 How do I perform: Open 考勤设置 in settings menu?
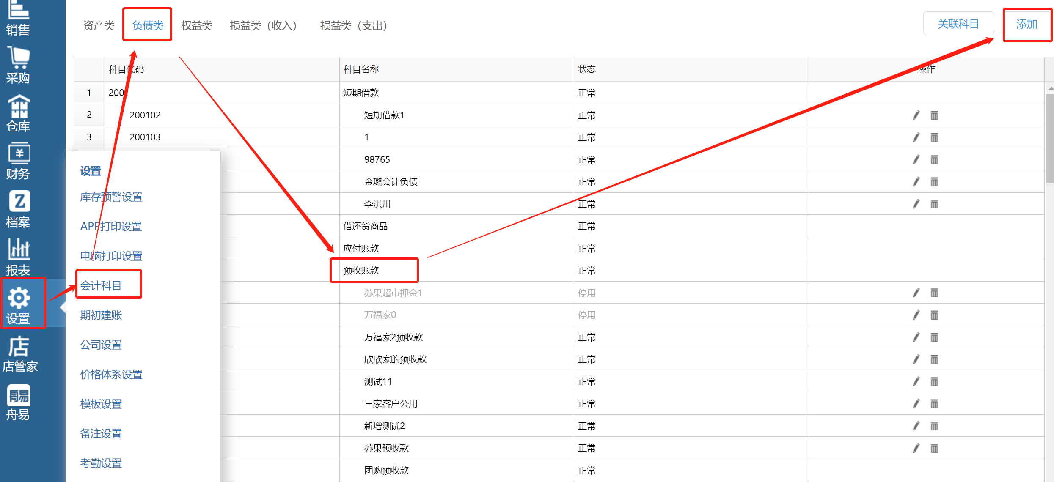101,463
